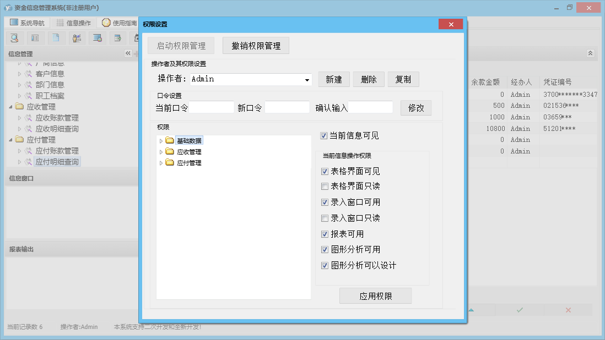
Task: Toggle 录入窗口可用 checkbox
Action: coord(325,202)
